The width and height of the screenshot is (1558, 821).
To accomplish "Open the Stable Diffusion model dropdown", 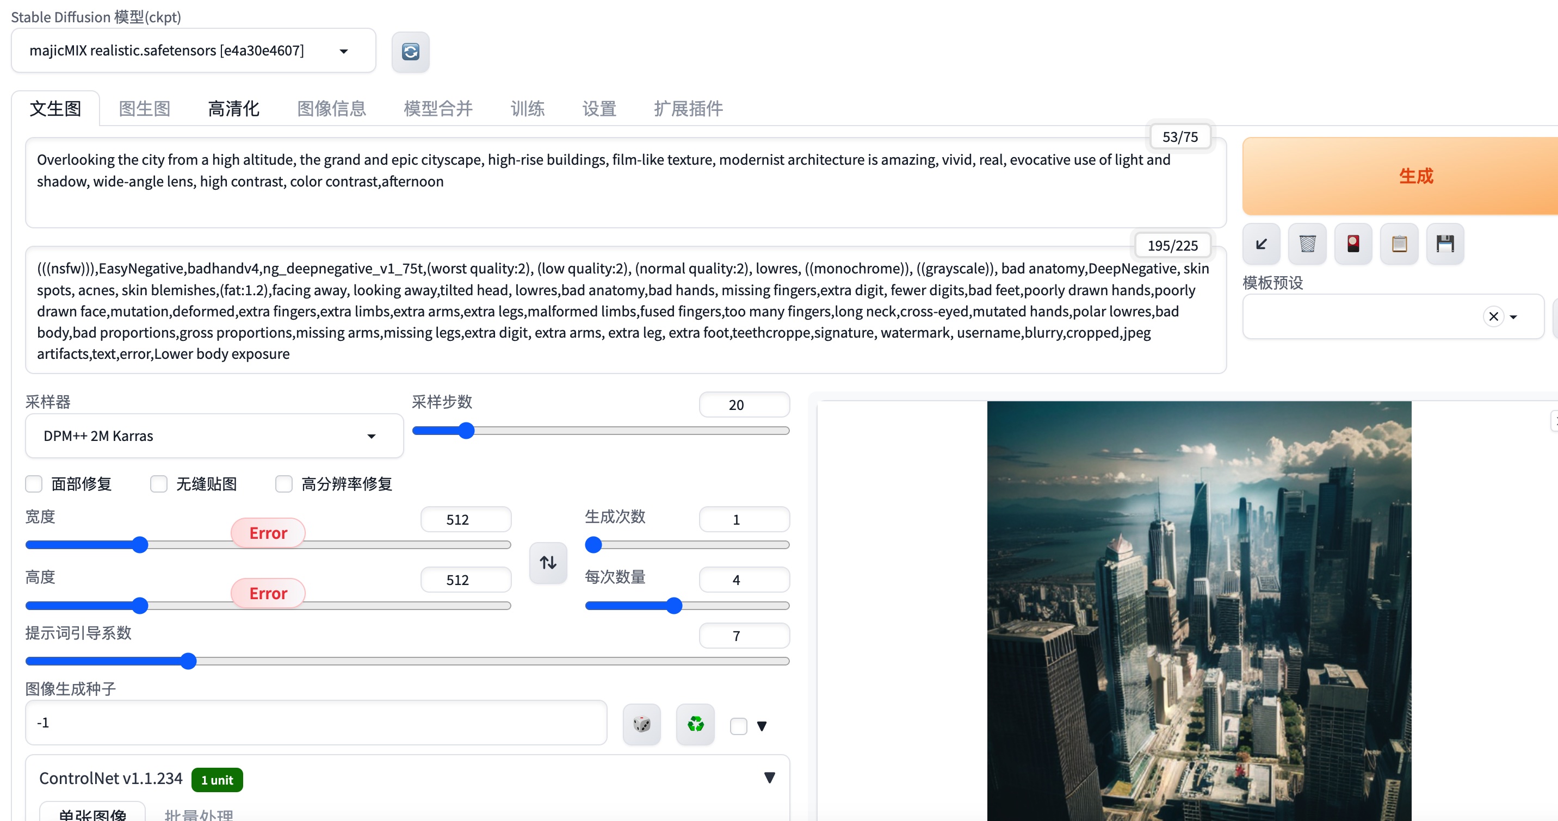I will (x=194, y=51).
